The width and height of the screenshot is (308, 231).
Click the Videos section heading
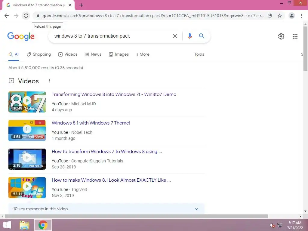click(28, 81)
